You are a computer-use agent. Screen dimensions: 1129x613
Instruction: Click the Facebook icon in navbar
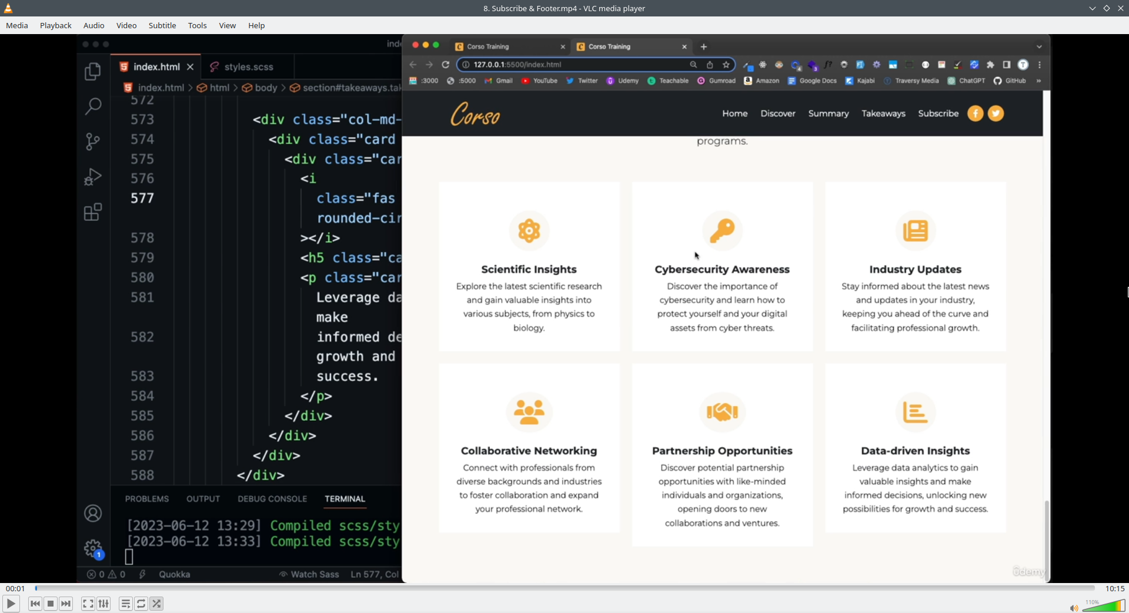pyautogui.click(x=976, y=113)
